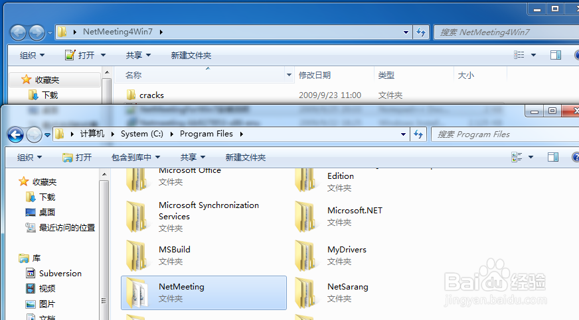Open recent pages dropdown in Program Files window
Screen dimensions: 579x320
click(48, 135)
